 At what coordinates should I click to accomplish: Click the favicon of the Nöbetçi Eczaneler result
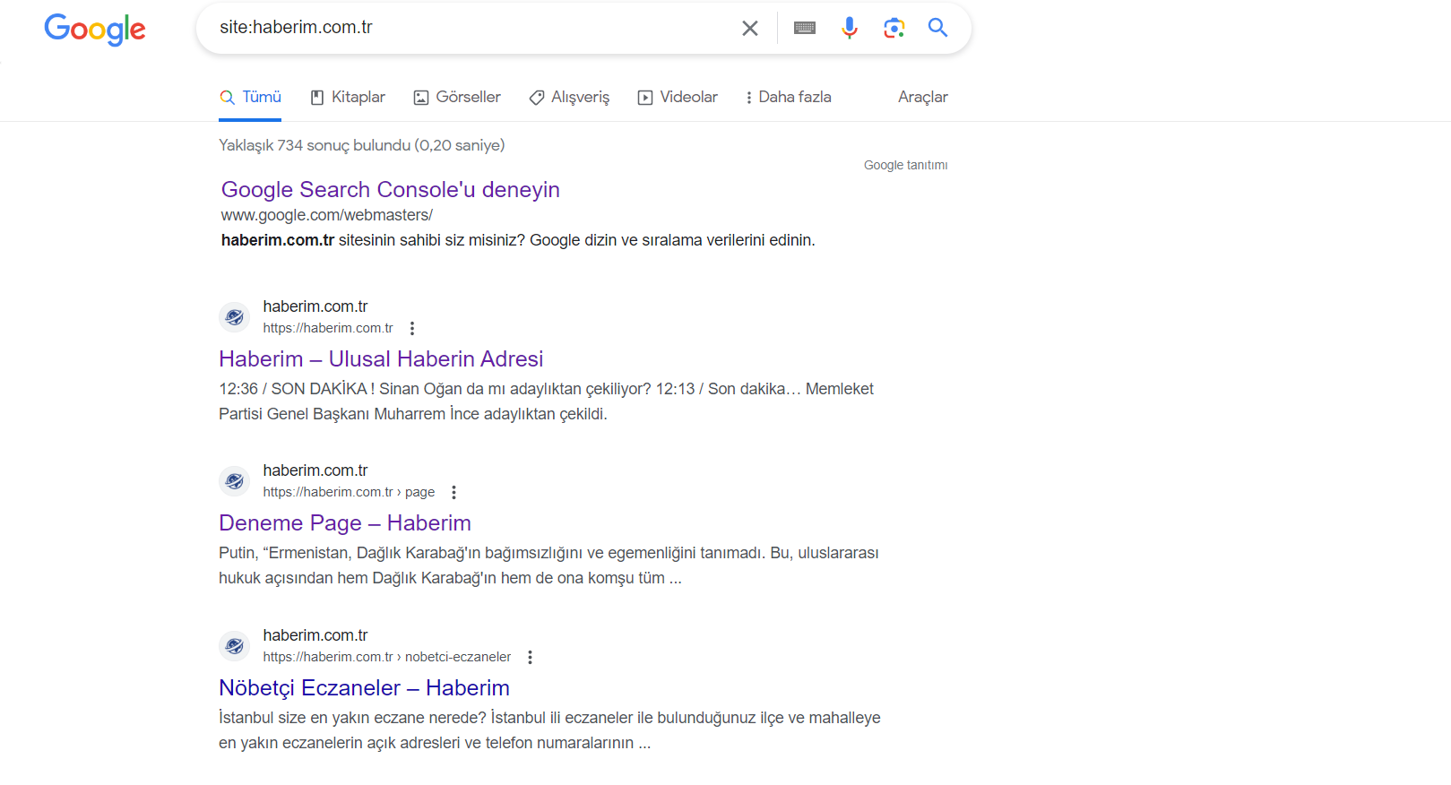235,646
